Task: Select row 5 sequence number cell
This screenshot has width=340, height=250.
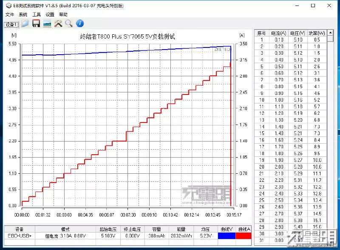Action: [262, 67]
